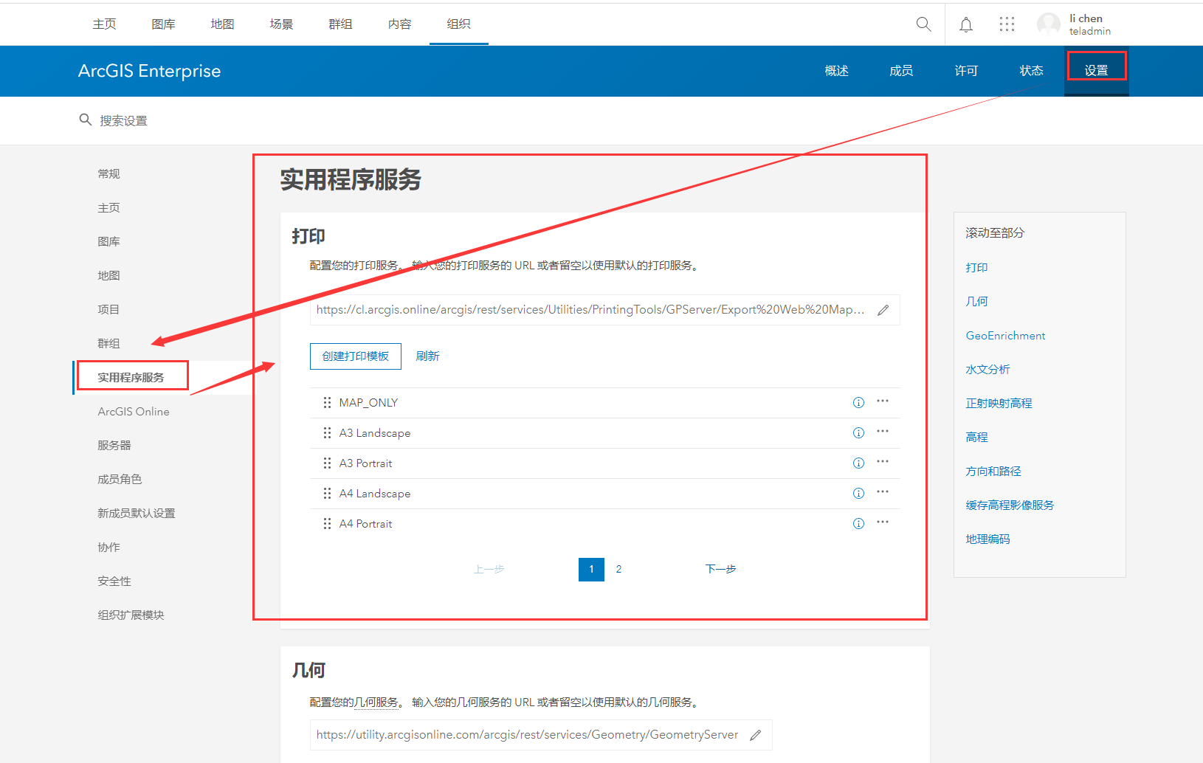
Task: Jump to 几何 section link
Action: coord(977,302)
